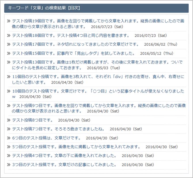Click the 2016/04/30 date on the 6つ目 row

(102, 138)
